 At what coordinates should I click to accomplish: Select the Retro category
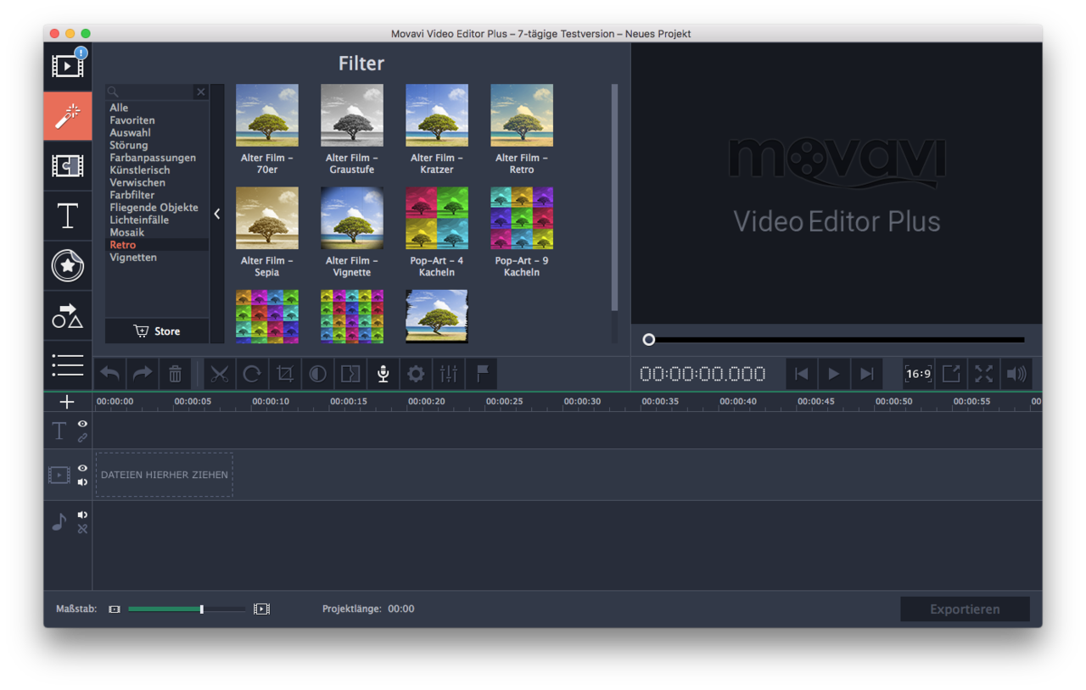123,245
